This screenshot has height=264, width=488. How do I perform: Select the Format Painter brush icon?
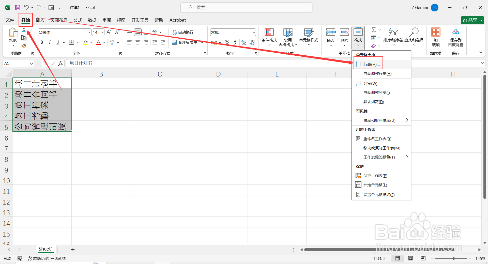tap(24, 46)
